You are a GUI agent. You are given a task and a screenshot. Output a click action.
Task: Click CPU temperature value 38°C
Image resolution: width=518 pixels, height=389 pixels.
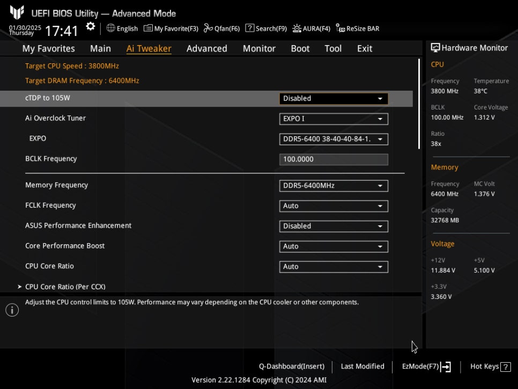480,91
